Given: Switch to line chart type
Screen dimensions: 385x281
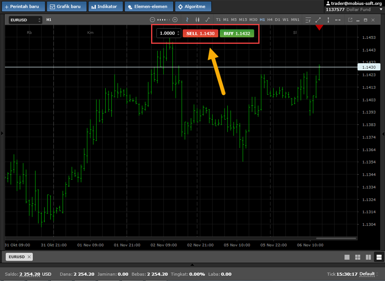Looking at the screenshot, I should pyautogui.click(x=208, y=20).
